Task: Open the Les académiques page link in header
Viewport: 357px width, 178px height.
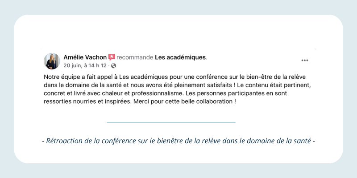Action: click(x=180, y=57)
